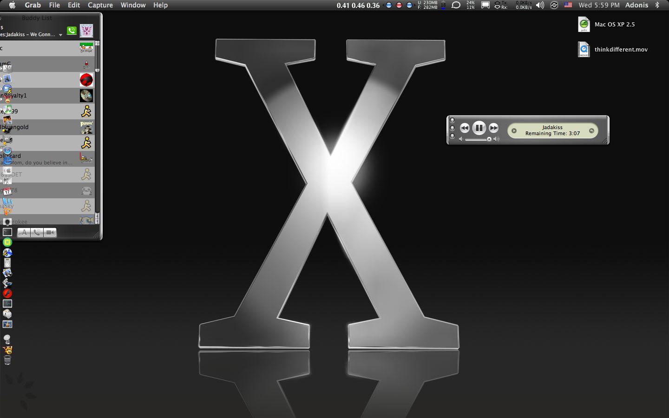Open the Grab application menu
The image size is (669, 418).
tap(33, 5)
